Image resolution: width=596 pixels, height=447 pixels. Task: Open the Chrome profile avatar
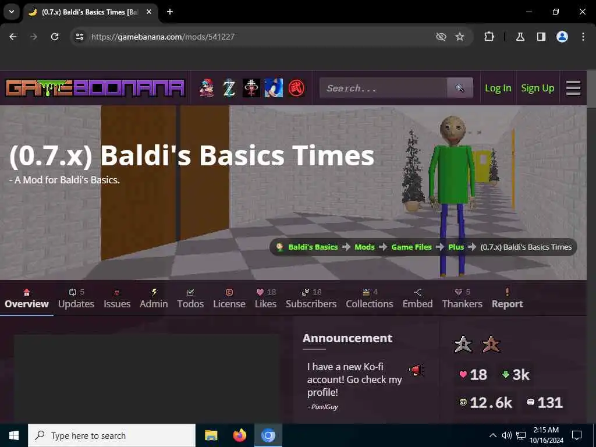562,37
